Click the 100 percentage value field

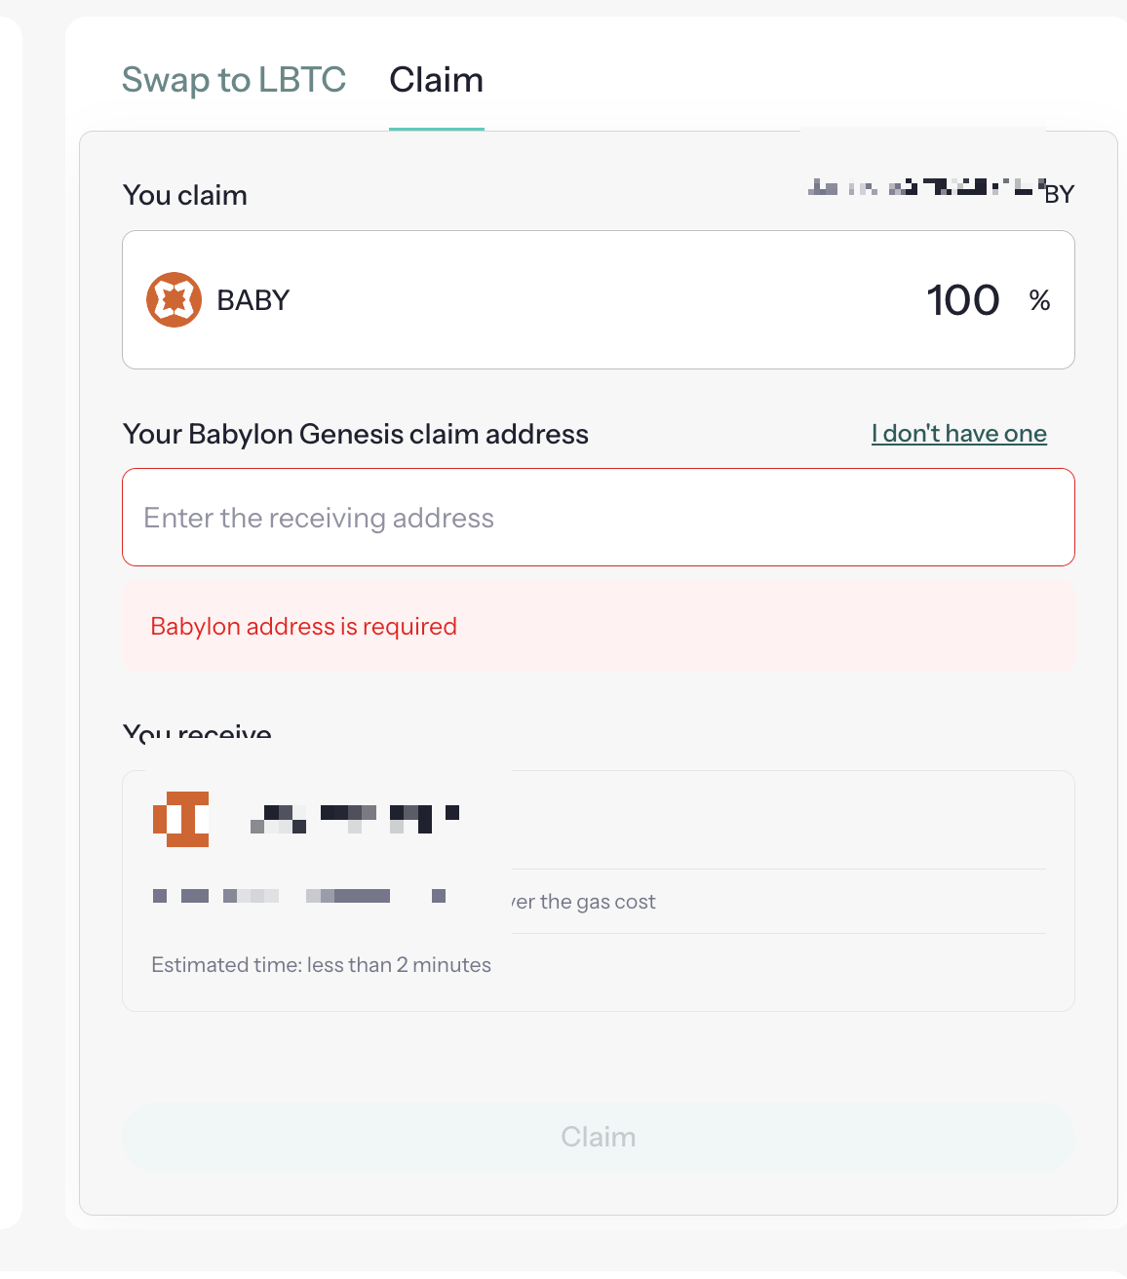point(962,300)
